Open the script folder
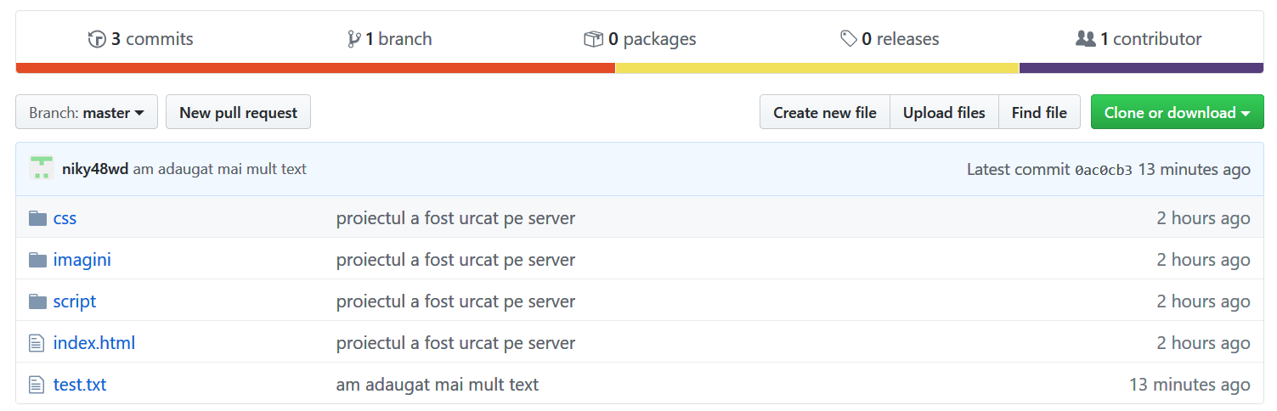The width and height of the screenshot is (1277, 411). tap(75, 301)
